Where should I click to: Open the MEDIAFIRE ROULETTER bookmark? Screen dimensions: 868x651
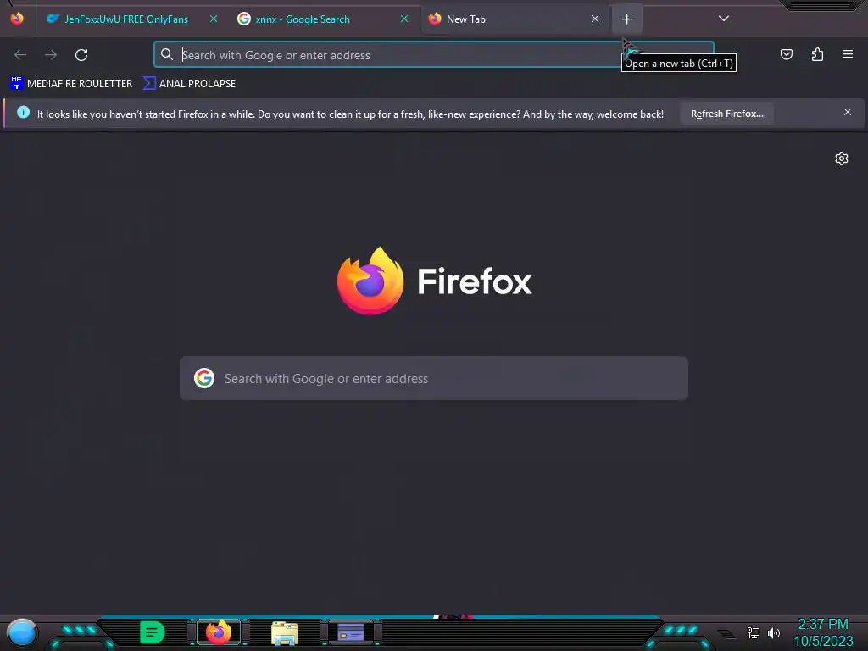point(71,84)
